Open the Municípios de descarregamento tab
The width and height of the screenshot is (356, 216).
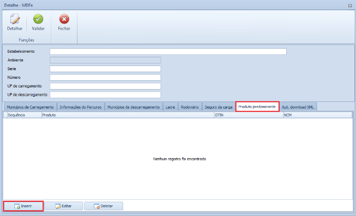click(134, 107)
